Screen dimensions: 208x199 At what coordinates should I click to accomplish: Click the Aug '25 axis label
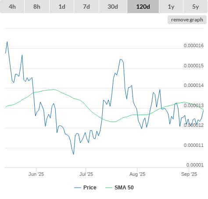[137, 174]
